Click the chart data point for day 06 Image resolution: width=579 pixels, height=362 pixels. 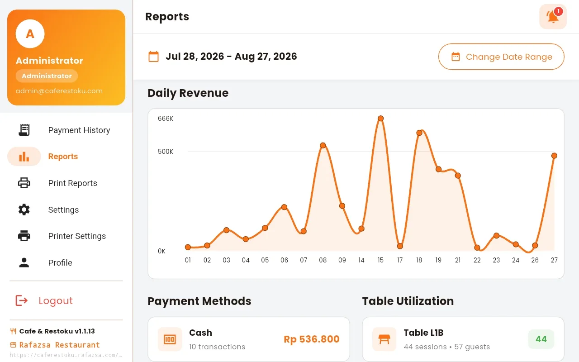285,207
